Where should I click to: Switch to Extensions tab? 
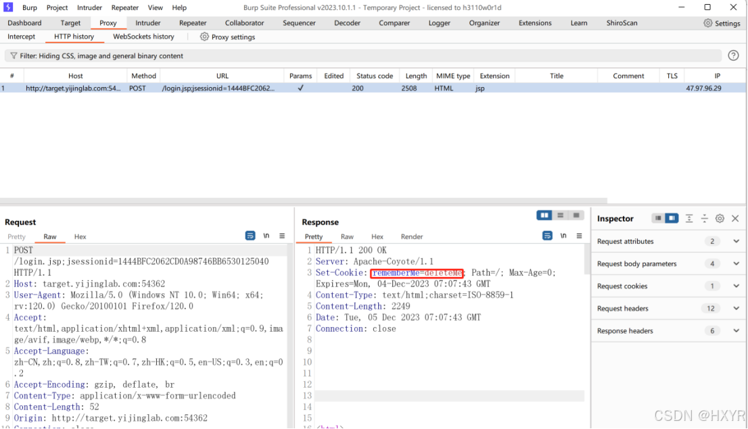pos(535,23)
